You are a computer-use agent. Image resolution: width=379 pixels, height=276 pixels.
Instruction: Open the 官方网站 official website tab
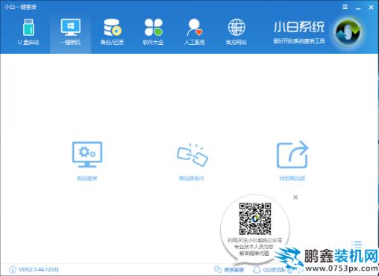pyautogui.click(x=237, y=32)
